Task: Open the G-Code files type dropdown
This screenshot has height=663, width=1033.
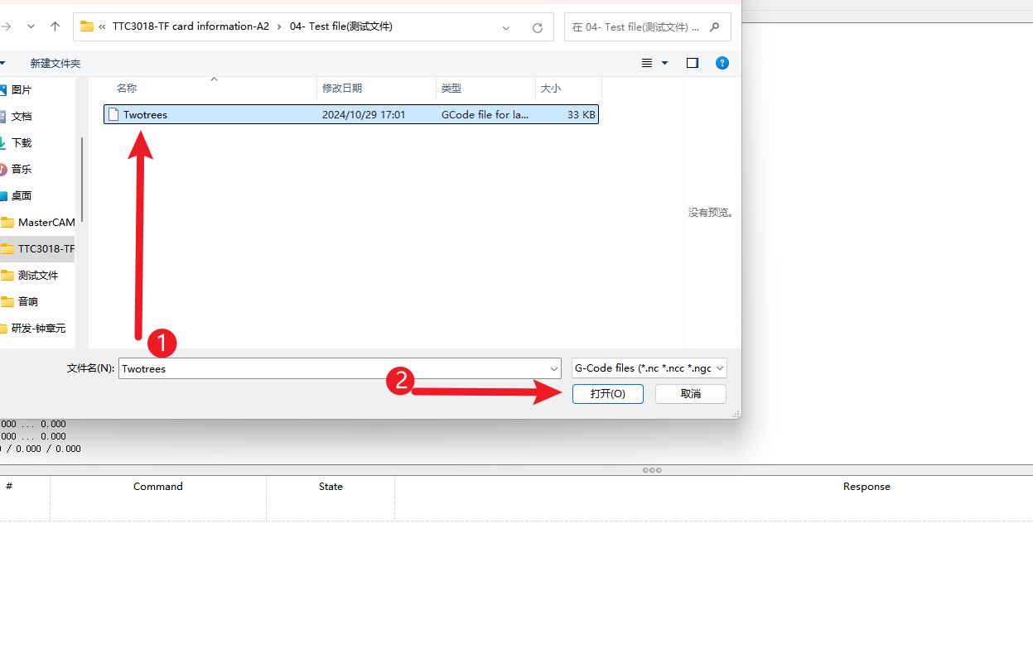Action: coord(649,368)
